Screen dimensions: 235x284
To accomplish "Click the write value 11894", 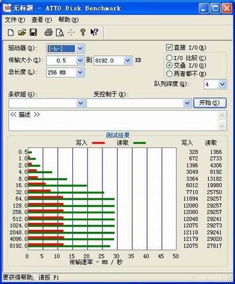I will [190, 199].
